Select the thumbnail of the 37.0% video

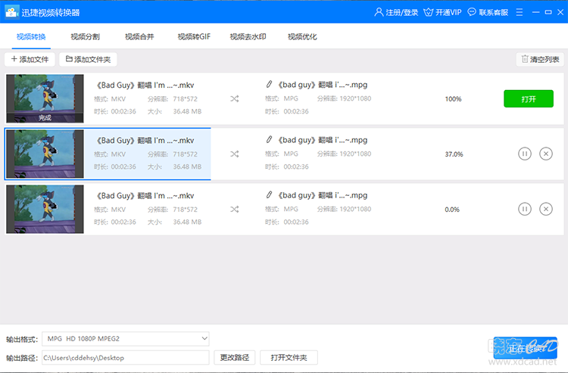pos(45,154)
